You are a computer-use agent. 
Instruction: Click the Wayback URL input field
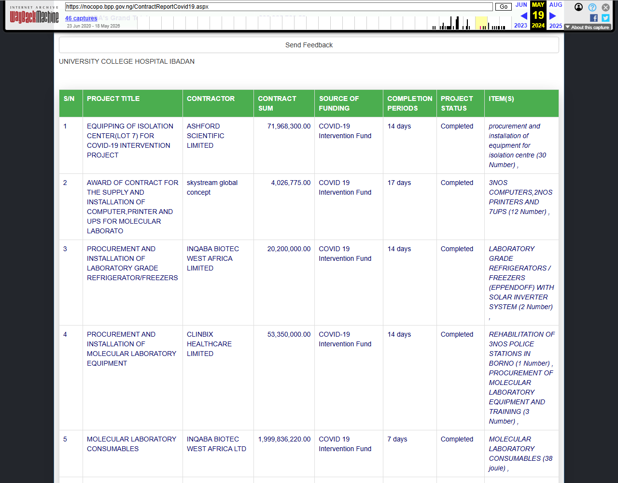(x=279, y=7)
